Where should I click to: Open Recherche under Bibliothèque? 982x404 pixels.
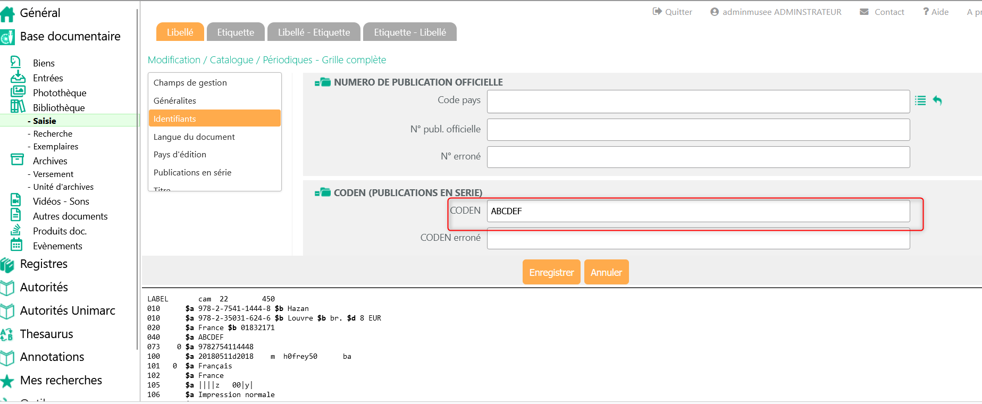pyautogui.click(x=53, y=134)
